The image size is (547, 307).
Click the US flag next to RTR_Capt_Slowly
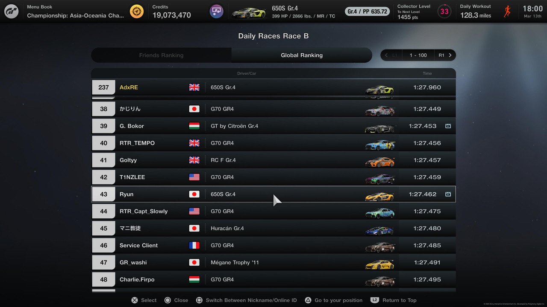[194, 211]
